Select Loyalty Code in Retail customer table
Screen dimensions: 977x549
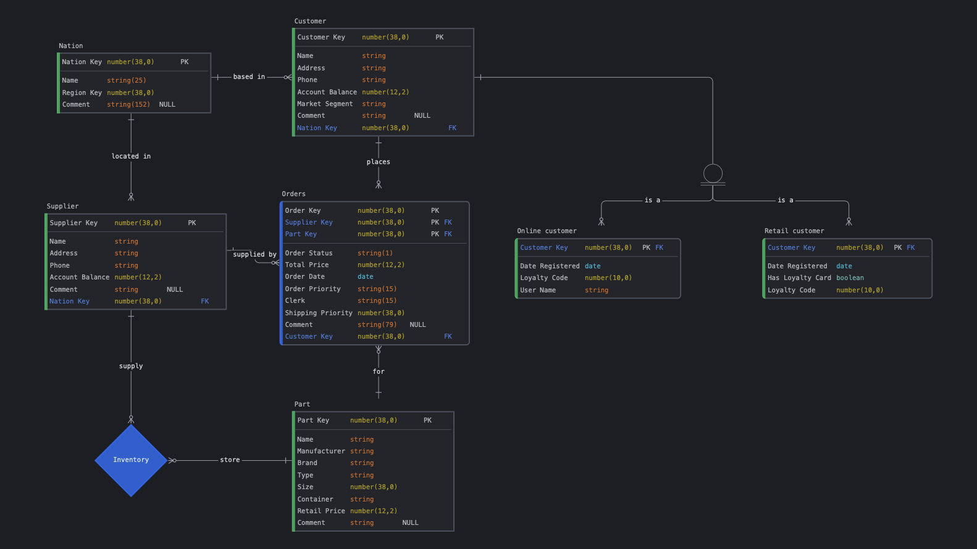point(848,291)
